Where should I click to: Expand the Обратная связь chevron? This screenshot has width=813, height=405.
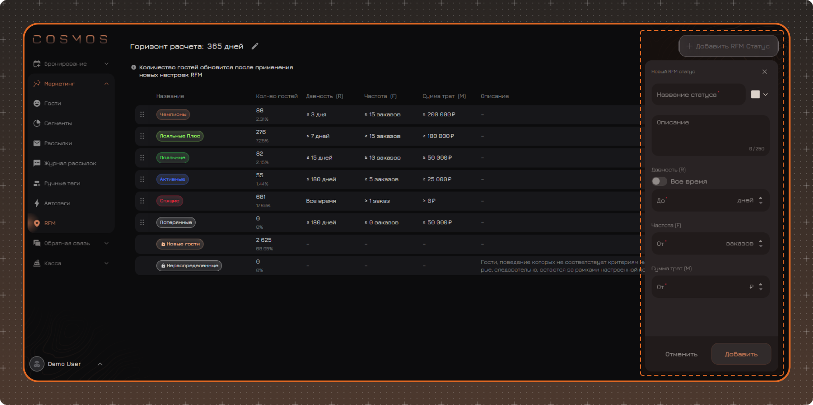click(106, 243)
